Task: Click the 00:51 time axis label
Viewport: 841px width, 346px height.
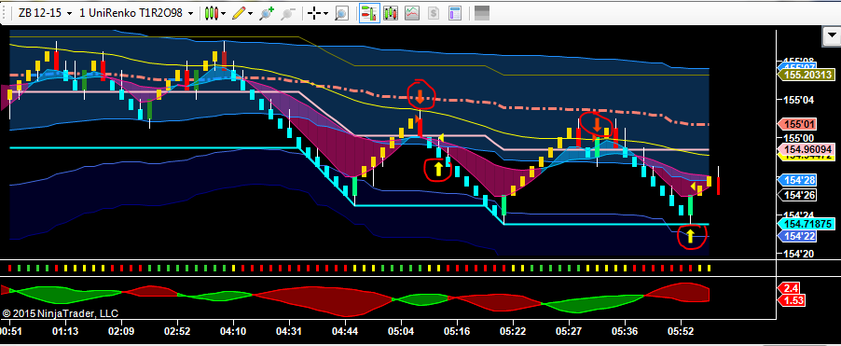Action: click(11, 331)
